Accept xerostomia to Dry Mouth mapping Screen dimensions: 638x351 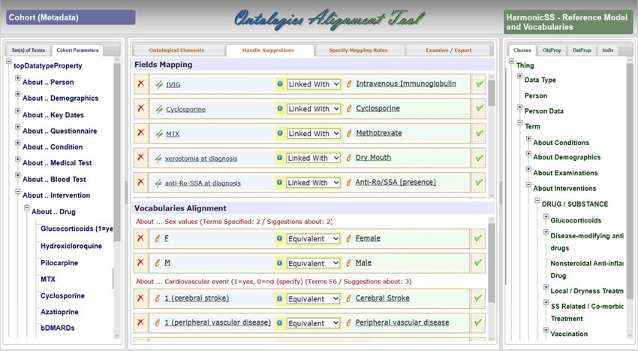(480, 157)
